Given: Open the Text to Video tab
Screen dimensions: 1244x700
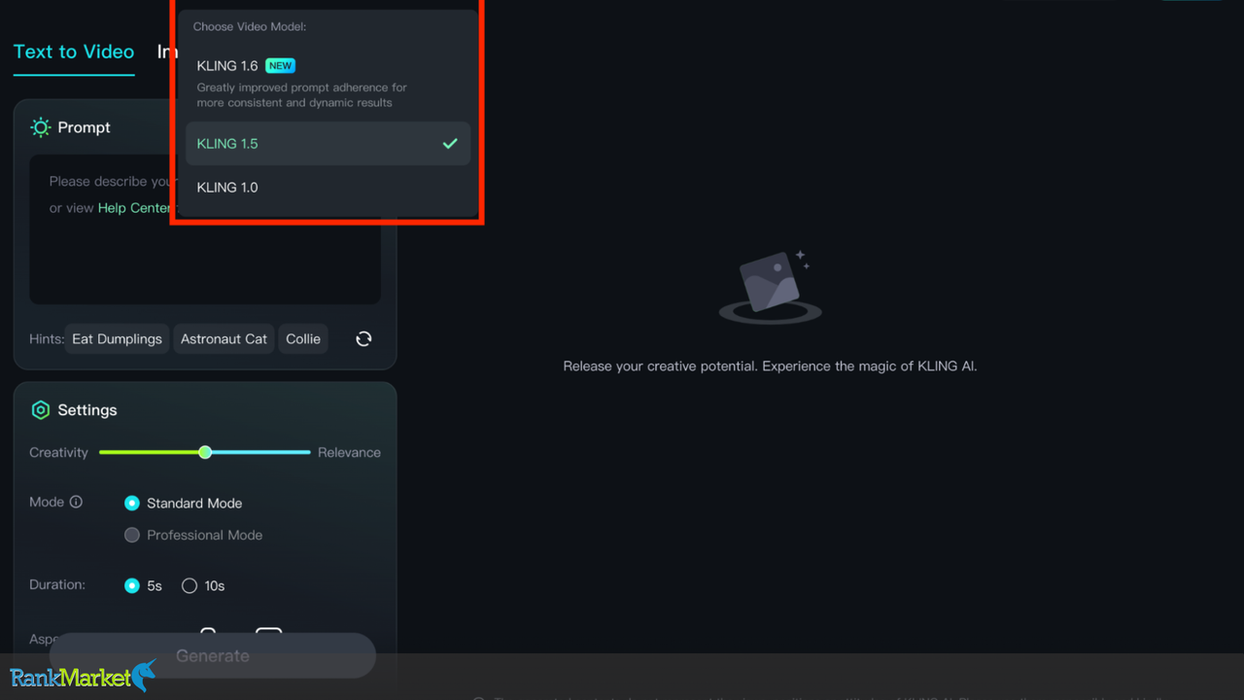Looking at the screenshot, I should pyautogui.click(x=74, y=52).
